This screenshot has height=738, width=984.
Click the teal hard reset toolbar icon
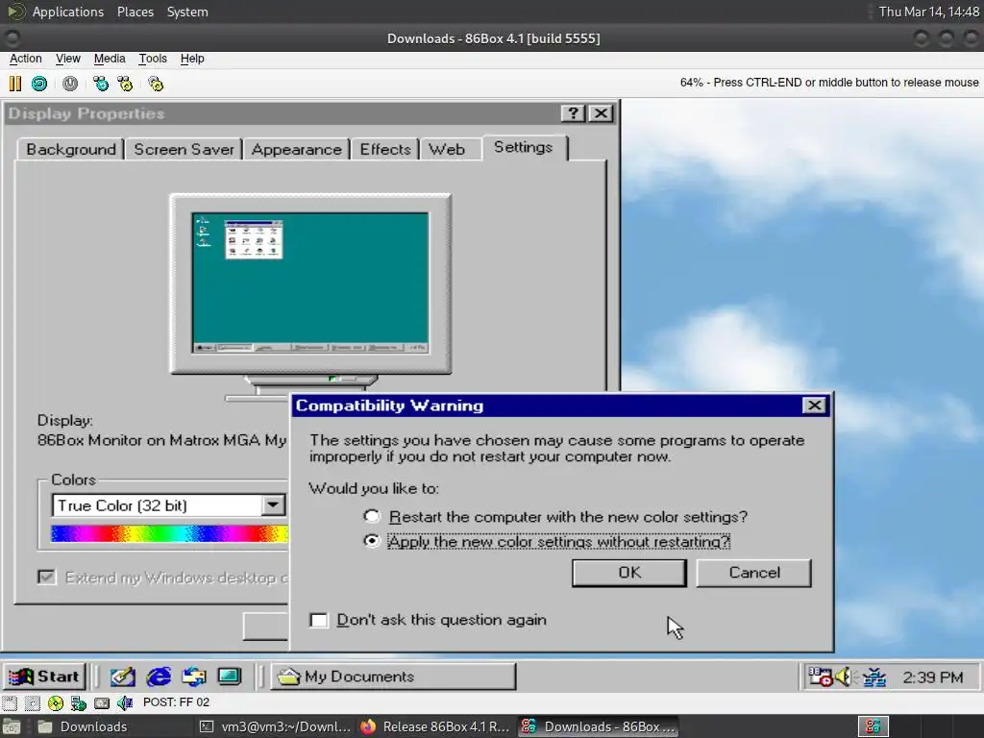click(39, 84)
